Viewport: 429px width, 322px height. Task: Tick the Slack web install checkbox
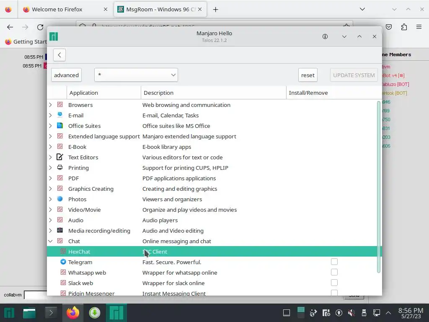click(334, 283)
